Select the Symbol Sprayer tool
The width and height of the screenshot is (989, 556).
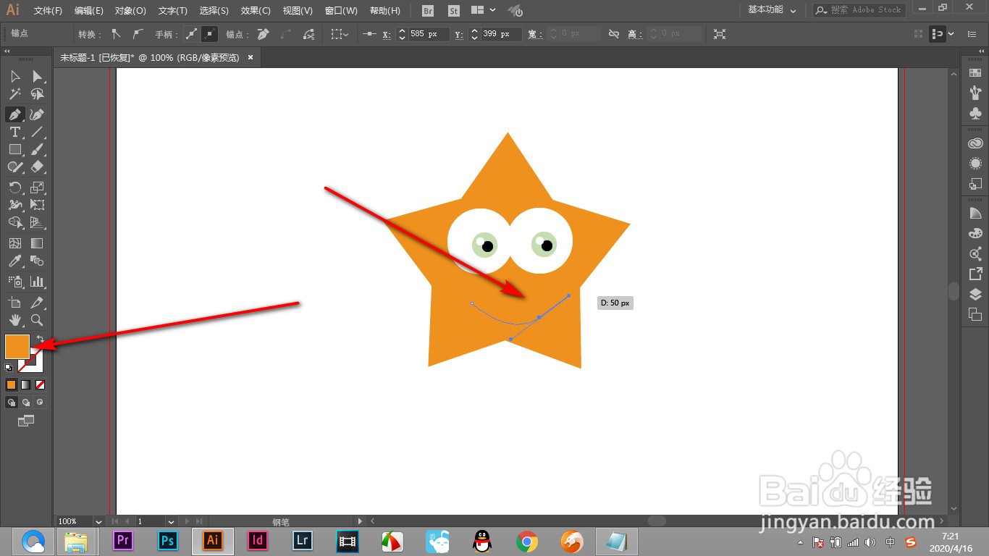(x=14, y=282)
